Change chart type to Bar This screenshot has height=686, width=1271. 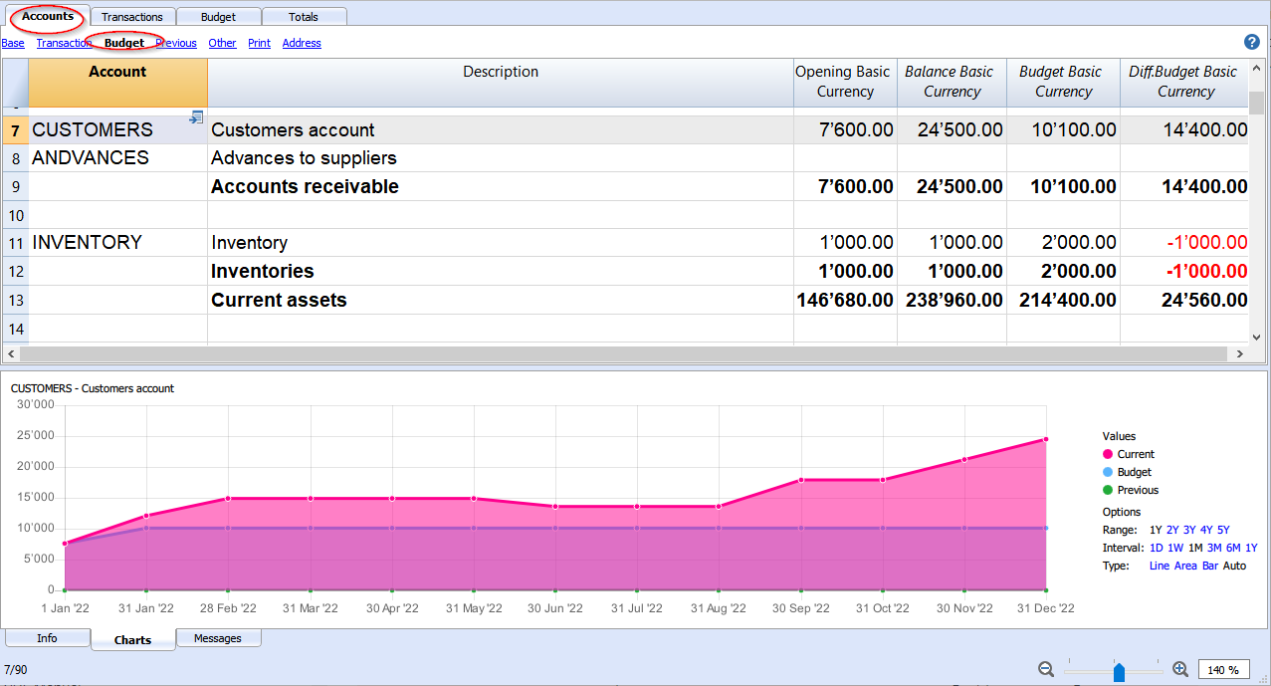tap(1210, 566)
